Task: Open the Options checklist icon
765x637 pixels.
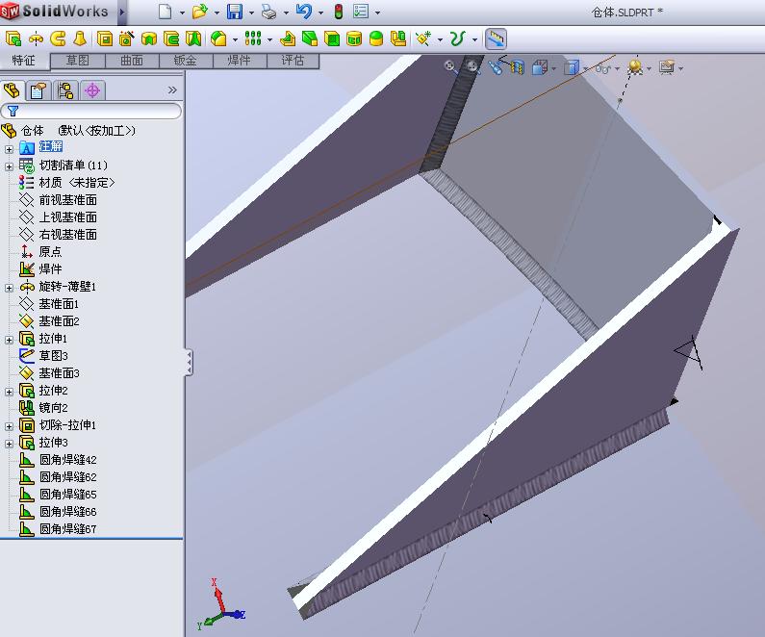Action: tap(361, 12)
